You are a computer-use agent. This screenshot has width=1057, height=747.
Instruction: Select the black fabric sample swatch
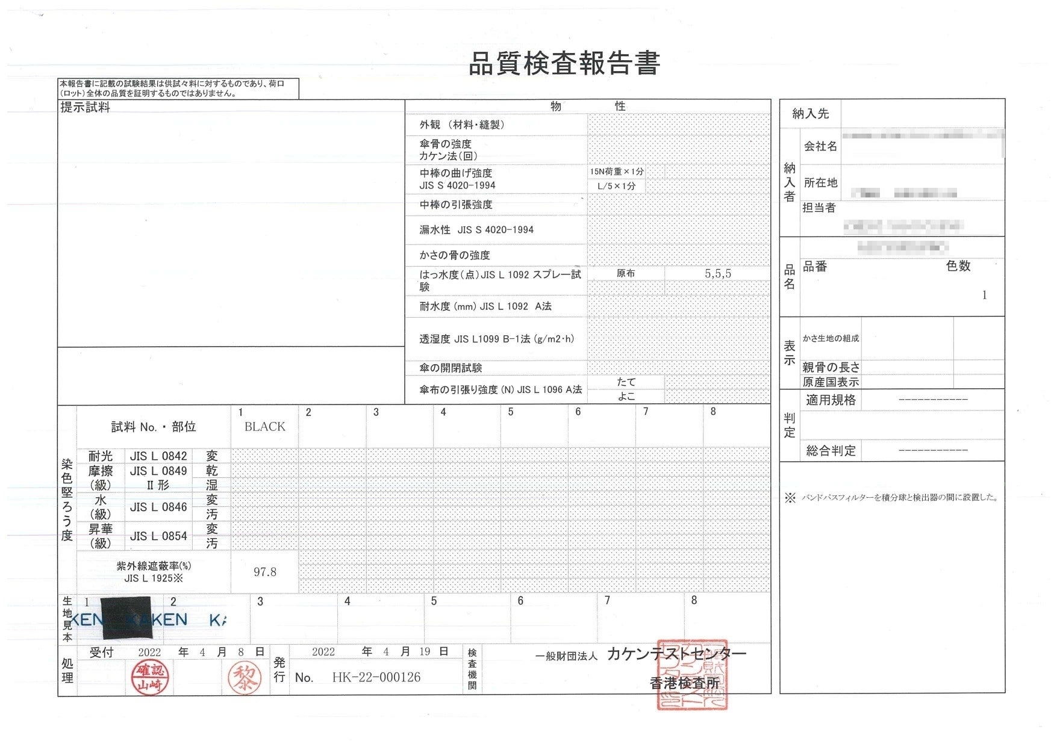126,618
